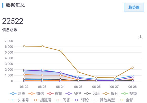Viewport: 147px width, 103px height.
Task: Toggle the 网页 legend series
Action: [x=18, y=94]
